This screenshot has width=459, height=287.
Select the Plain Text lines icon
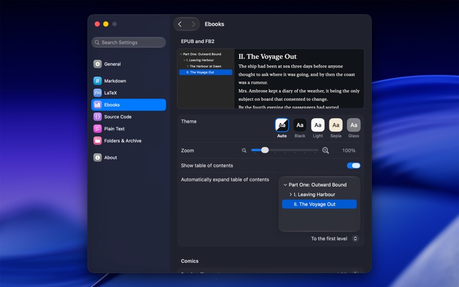coord(98,129)
